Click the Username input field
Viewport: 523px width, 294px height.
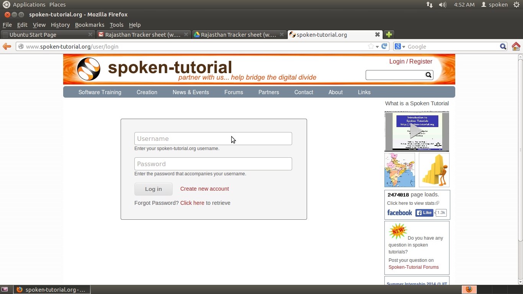213,139
